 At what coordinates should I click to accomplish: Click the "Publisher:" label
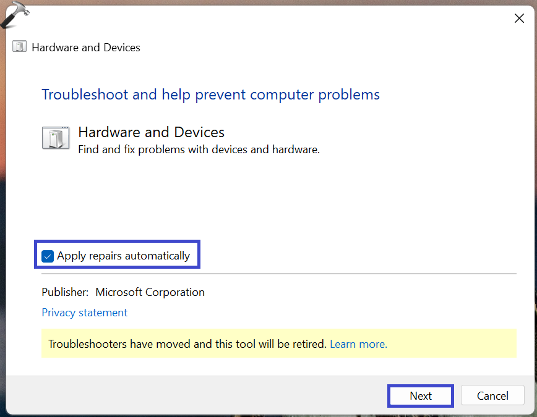pyautogui.click(x=65, y=292)
